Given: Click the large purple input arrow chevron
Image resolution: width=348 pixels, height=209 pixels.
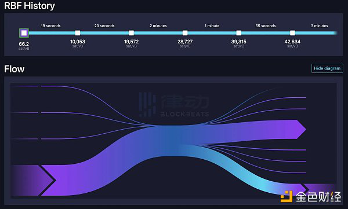Looking at the screenshot, I should coord(32,180).
